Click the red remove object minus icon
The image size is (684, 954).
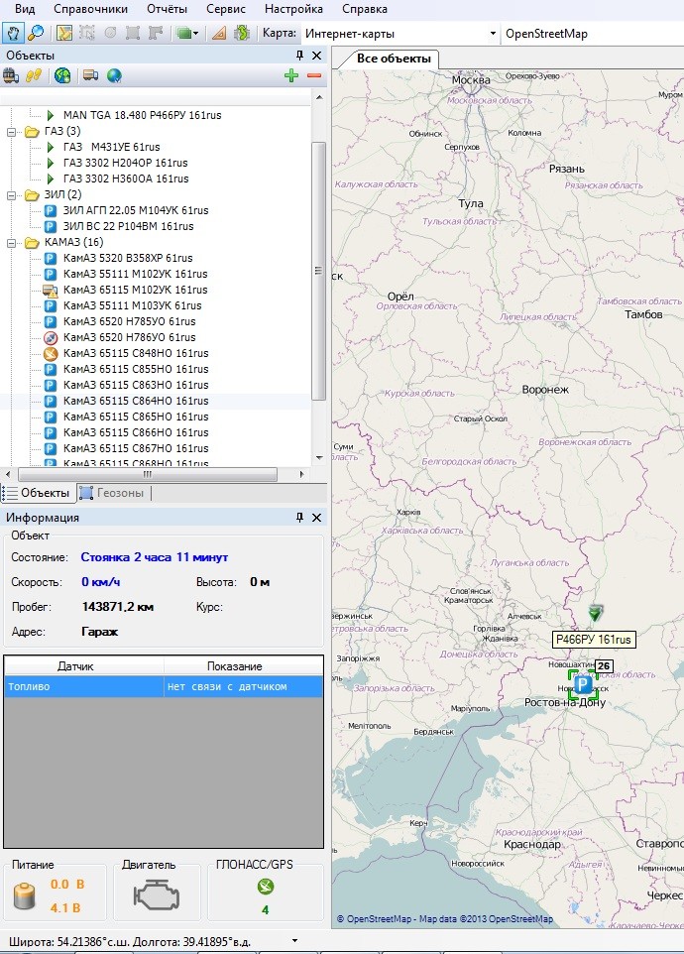(314, 75)
